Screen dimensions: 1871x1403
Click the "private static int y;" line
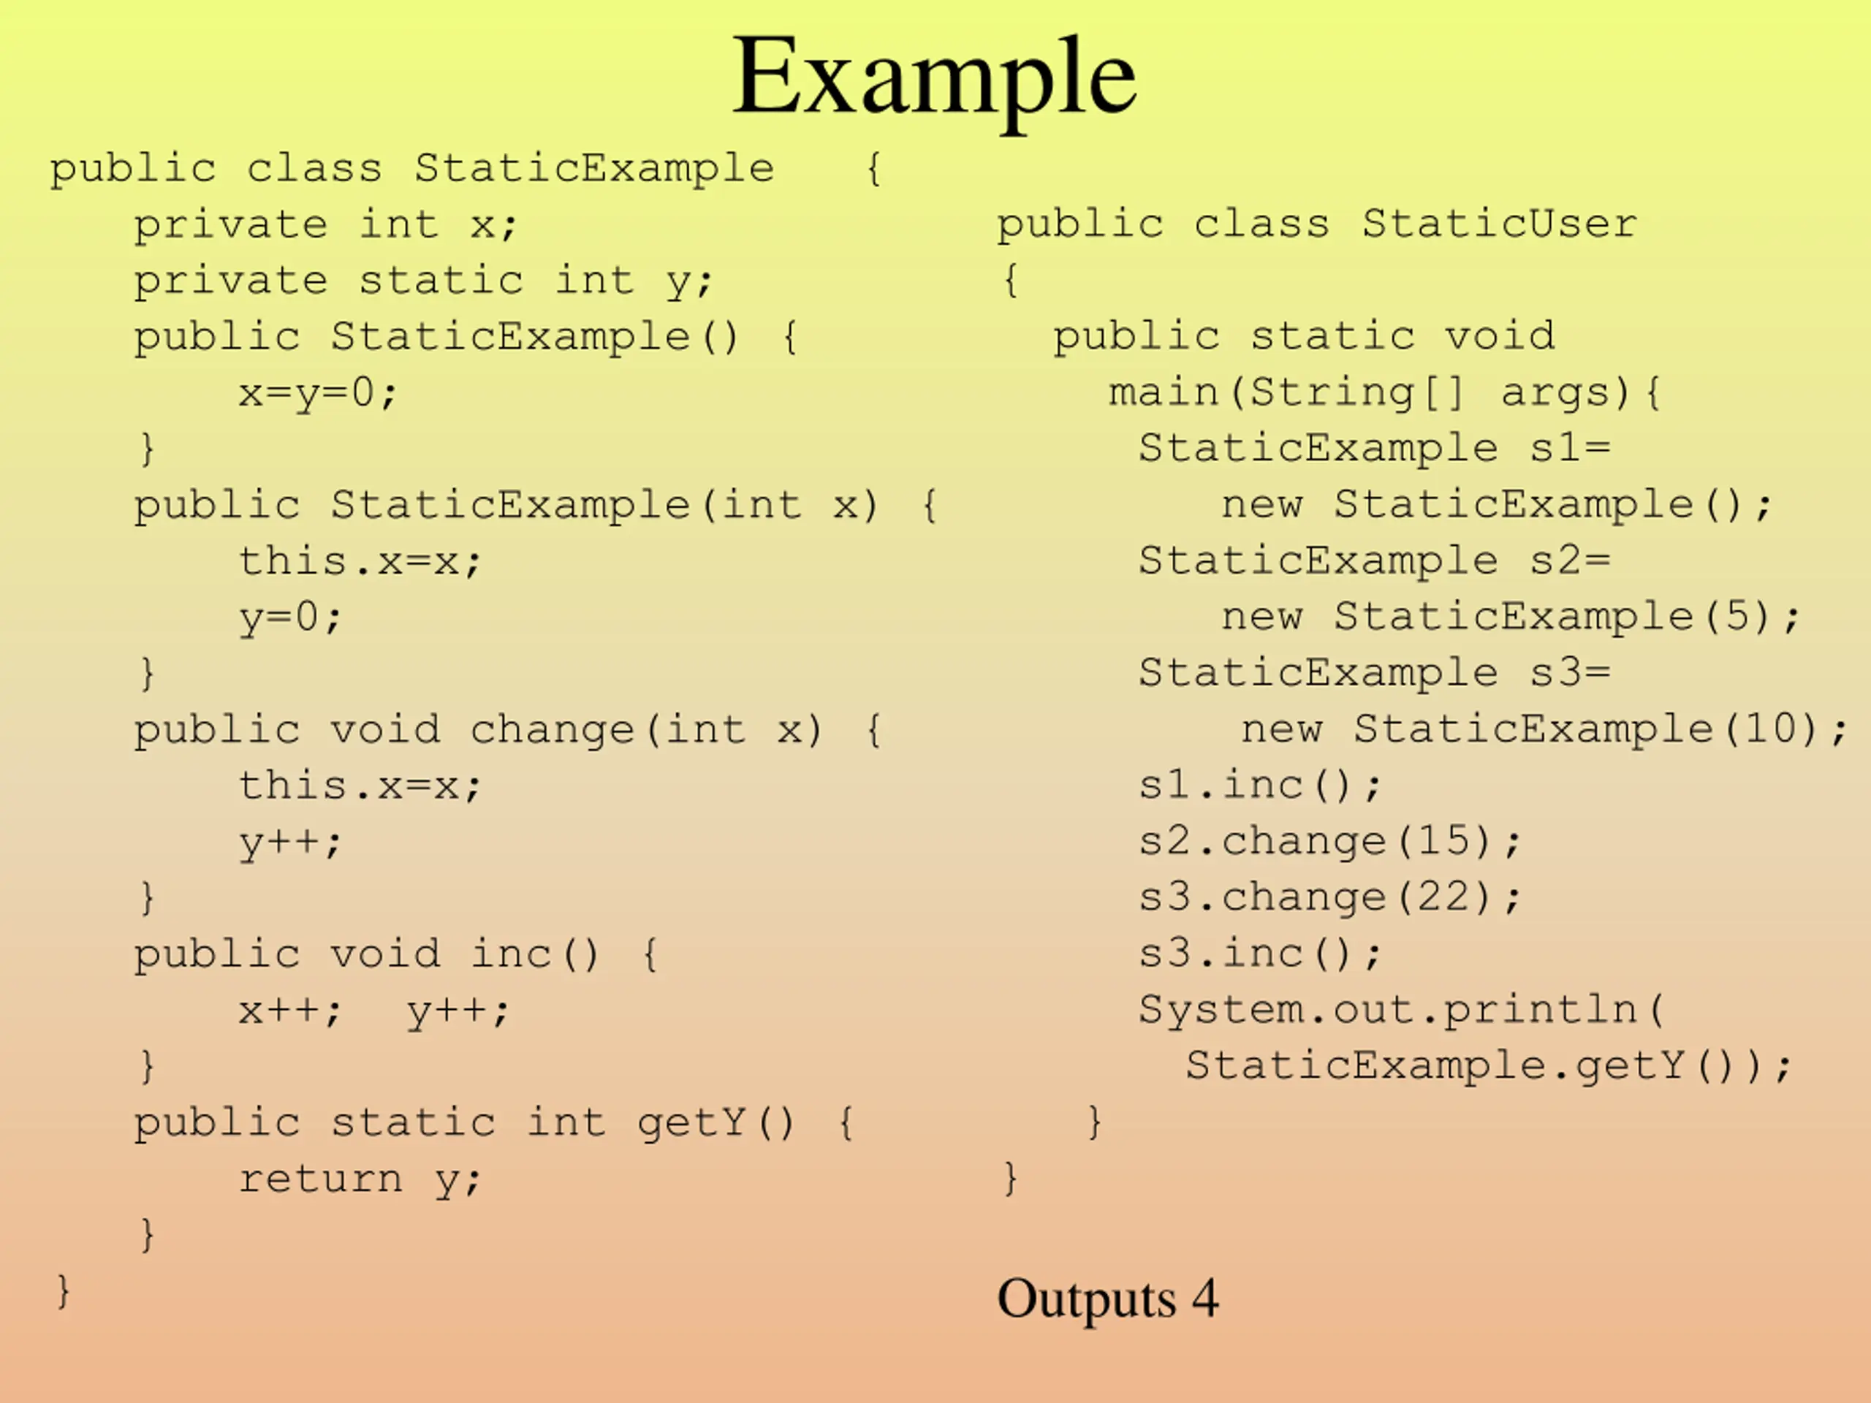pyautogui.click(x=423, y=281)
